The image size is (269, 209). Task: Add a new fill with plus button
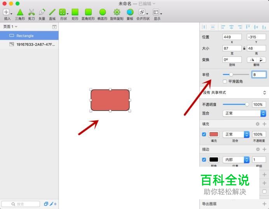coord(264,124)
